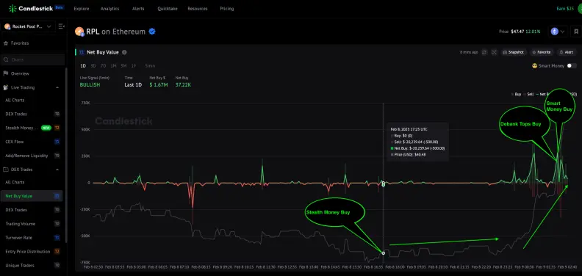
Task: Click the T2 badge on Stealth Money row
Action: (57, 128)
